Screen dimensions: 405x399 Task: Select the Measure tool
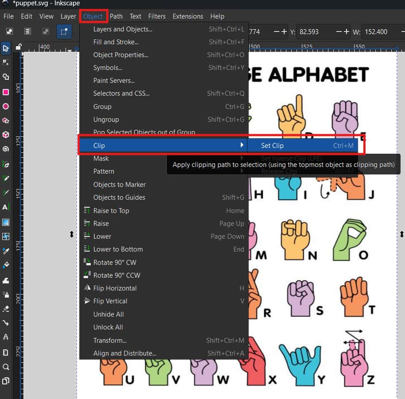tap(6, 337)
